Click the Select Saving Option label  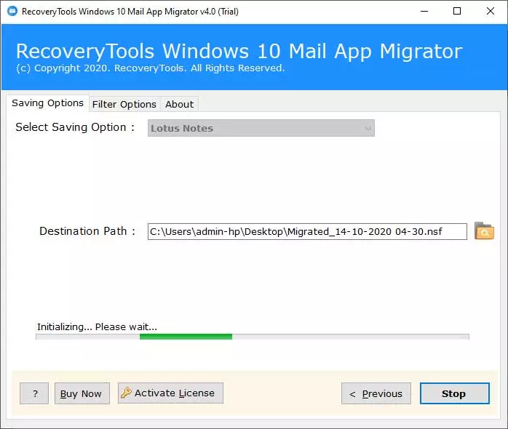coord(75,127)
